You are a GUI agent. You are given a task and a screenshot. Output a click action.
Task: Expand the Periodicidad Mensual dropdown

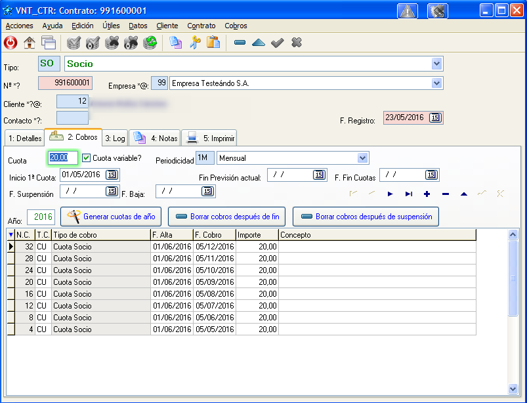pyautogui.click(x=362, y=158)
